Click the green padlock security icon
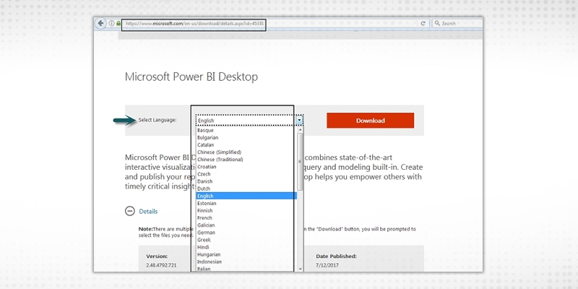The image size is (578, 289). pos(118,23)
